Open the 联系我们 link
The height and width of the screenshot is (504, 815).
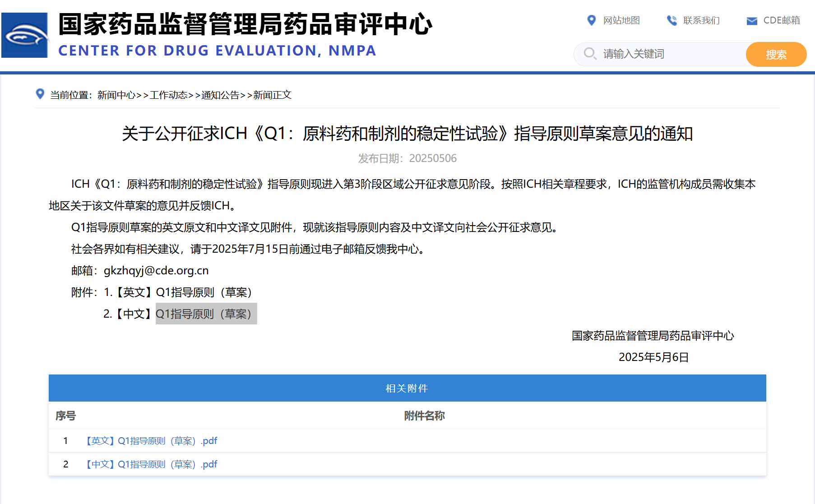click(701, 20)
